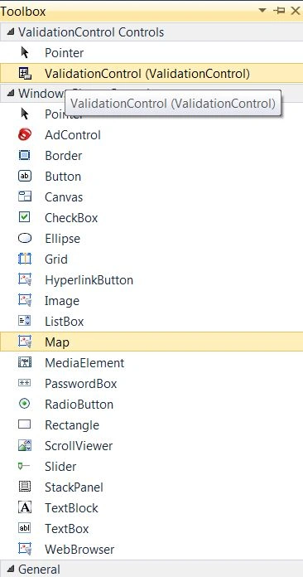Select the Button label
303x577 pixels.
(x=63, y=177)
